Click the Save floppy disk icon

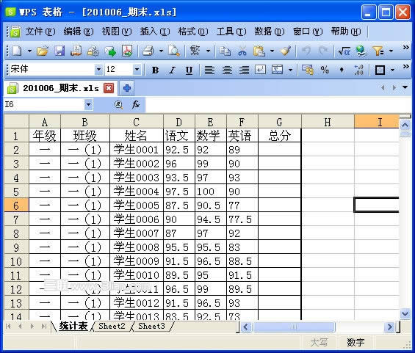click(59, 51)
